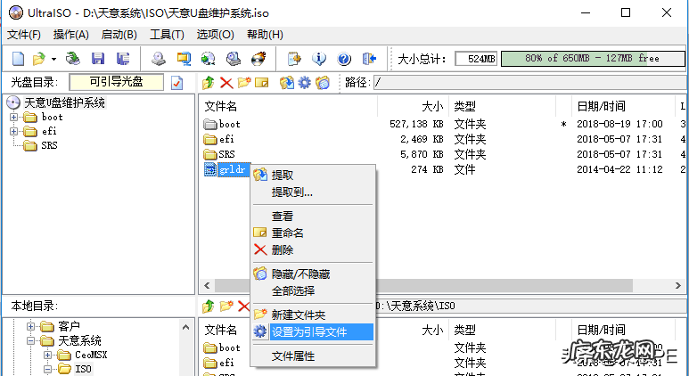689x376 pixels.
Task: Choose 新建文件夹 from the context menu
Action: 313,315
